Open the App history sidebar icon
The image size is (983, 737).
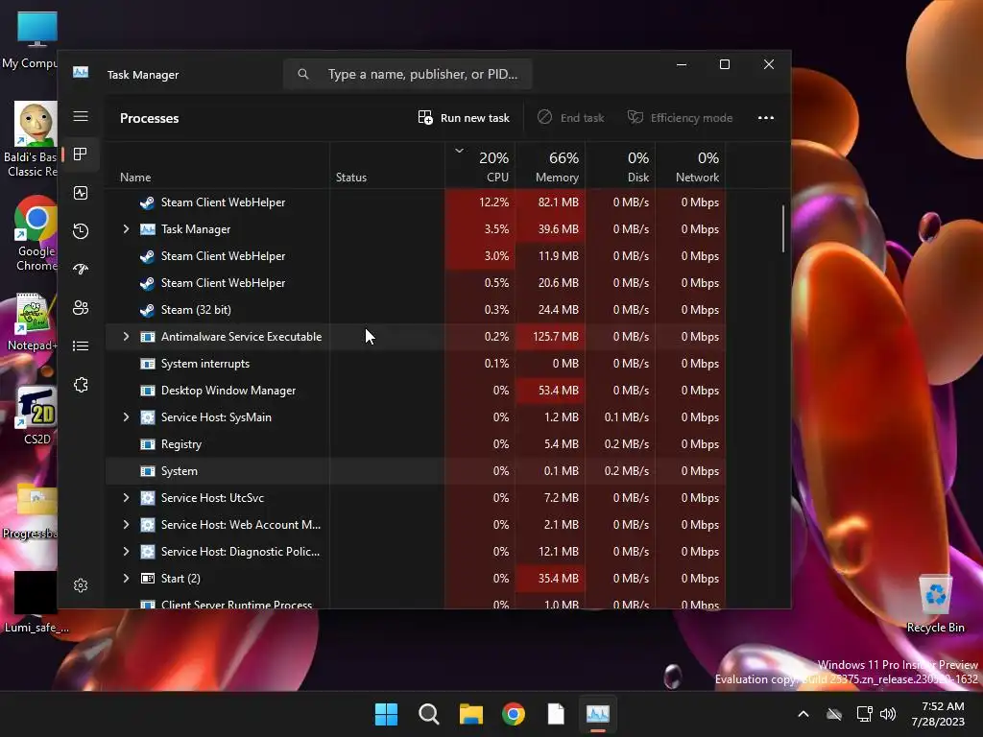tap(81, 231)
